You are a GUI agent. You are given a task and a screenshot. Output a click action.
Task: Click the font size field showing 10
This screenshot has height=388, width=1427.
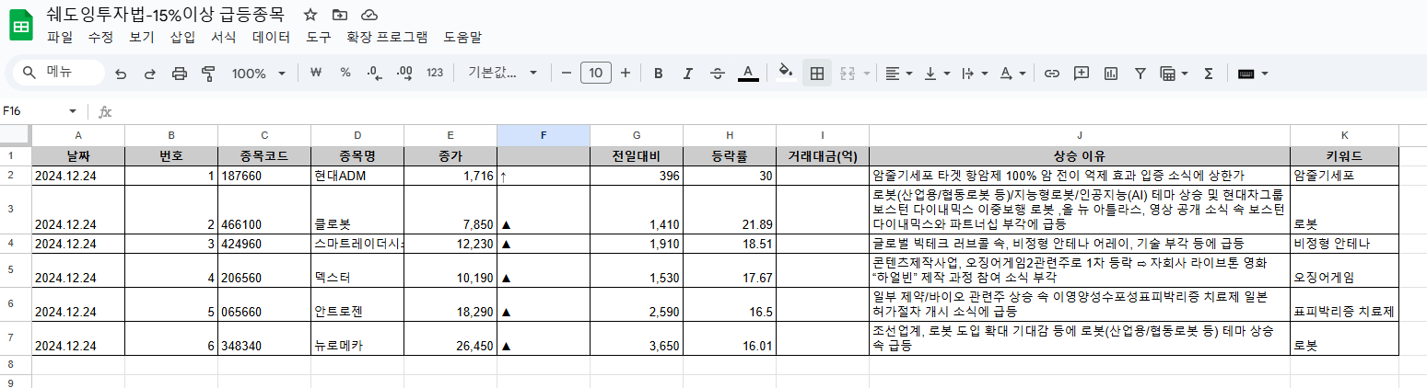click(x=596, y=73)
